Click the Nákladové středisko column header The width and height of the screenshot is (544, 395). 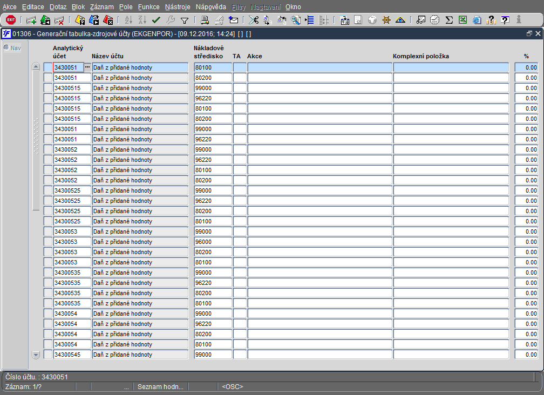point(208,52)
